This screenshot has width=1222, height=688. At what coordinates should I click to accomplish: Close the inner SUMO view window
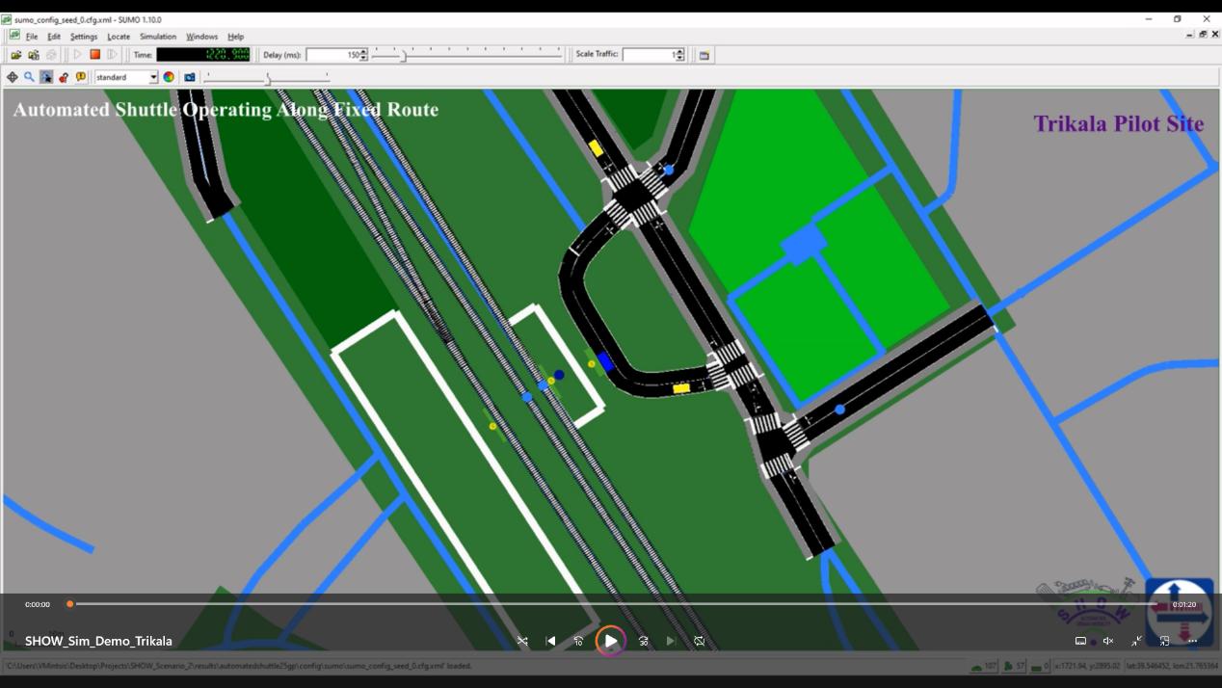point(1215,34)
